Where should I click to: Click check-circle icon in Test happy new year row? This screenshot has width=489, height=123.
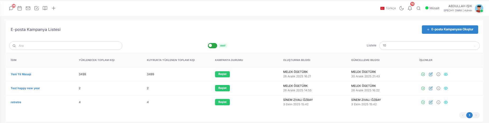423,88
